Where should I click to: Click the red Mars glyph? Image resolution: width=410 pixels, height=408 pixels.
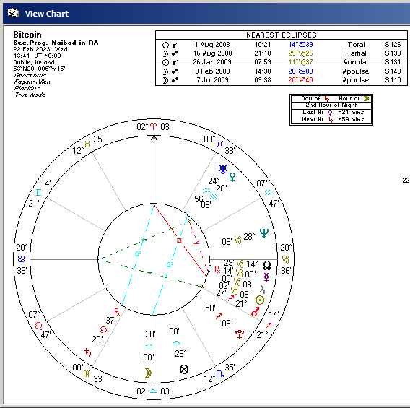[255, 311]
